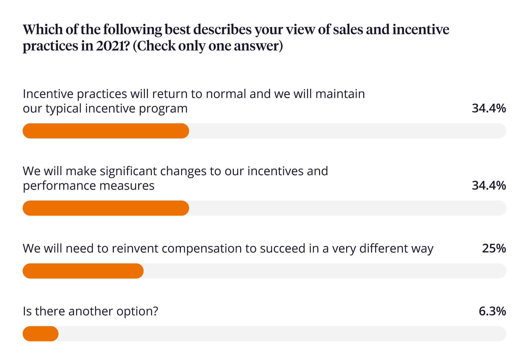Click the 'Incentive practices will return to normal' option
The image size is (529, 364).
(x=193, y=94)
